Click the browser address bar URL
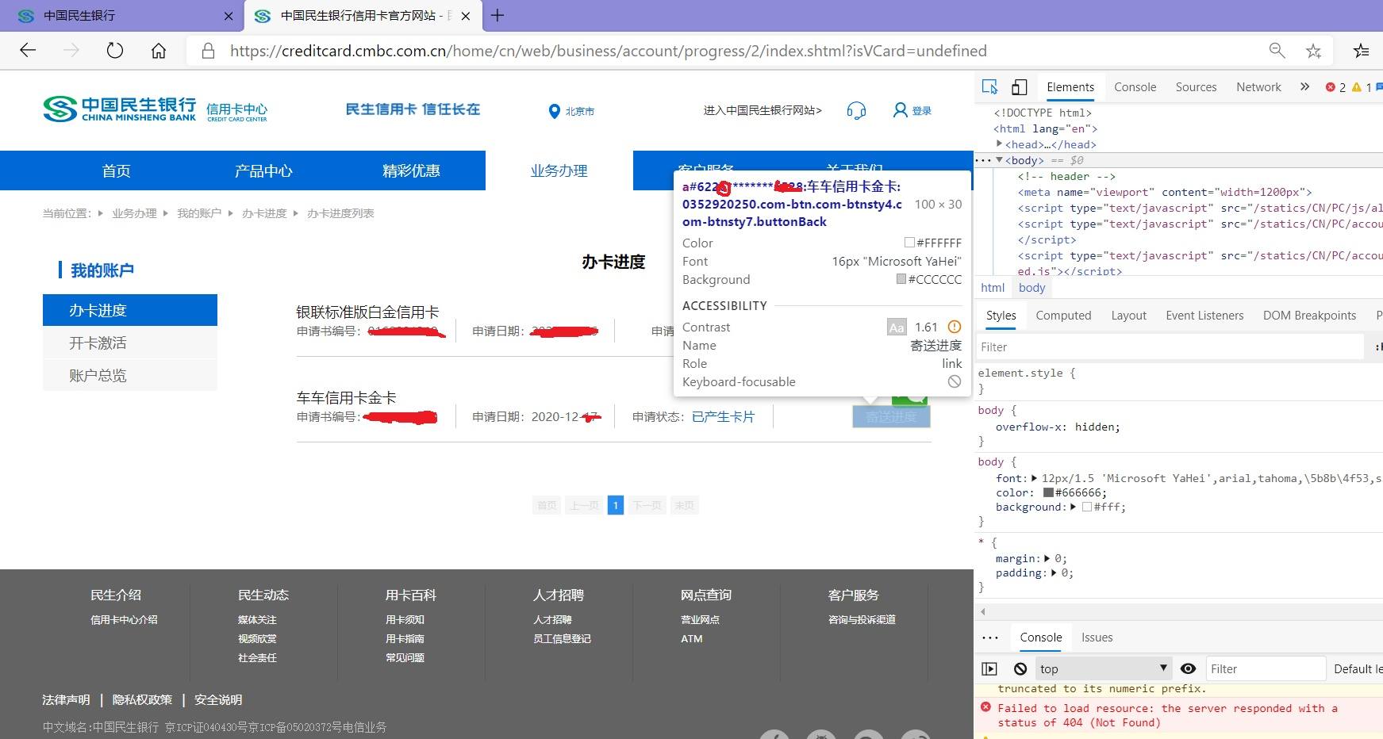1383x739 pixels. (x=608, y=51)
